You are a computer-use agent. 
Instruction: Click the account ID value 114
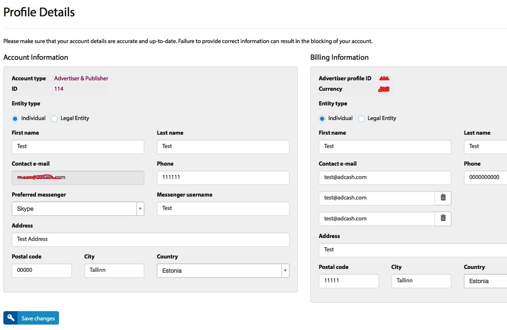click(x=59, y=89)
